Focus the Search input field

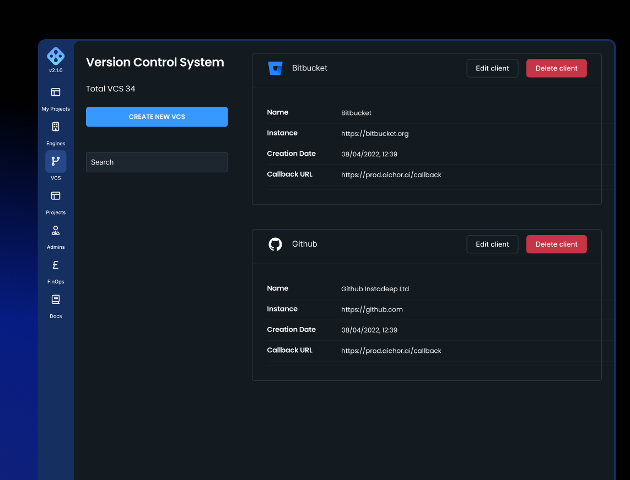point(157,162)
